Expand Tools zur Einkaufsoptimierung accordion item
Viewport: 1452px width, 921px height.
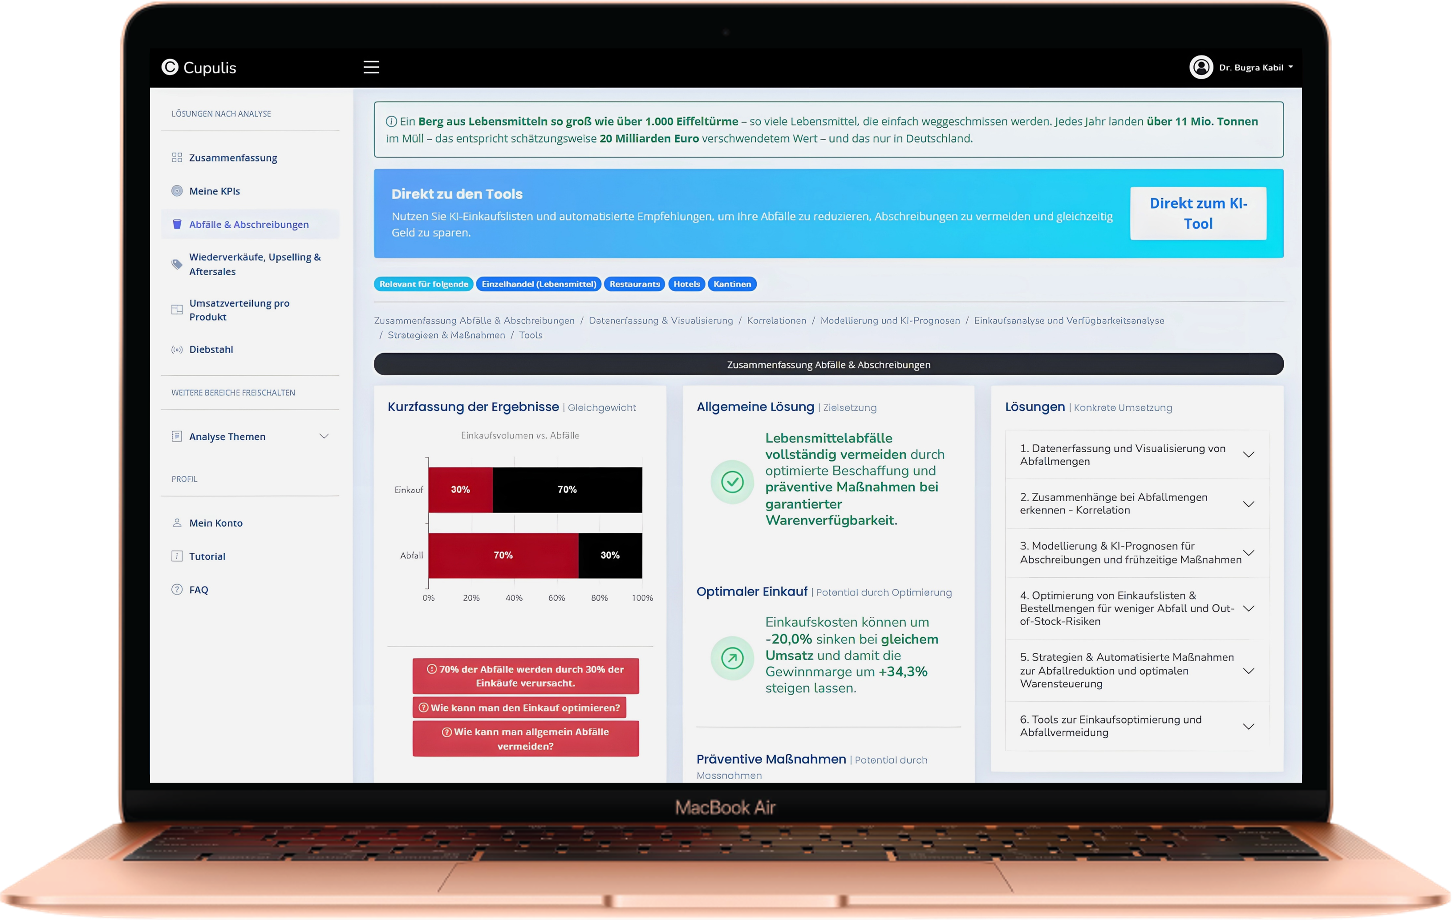1248,727
